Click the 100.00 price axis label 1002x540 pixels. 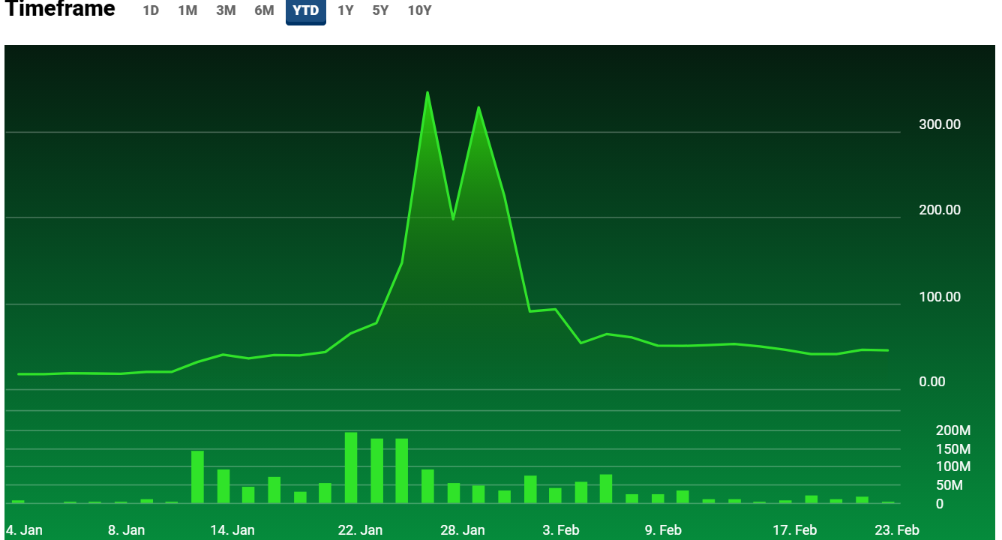coord(939,297)
